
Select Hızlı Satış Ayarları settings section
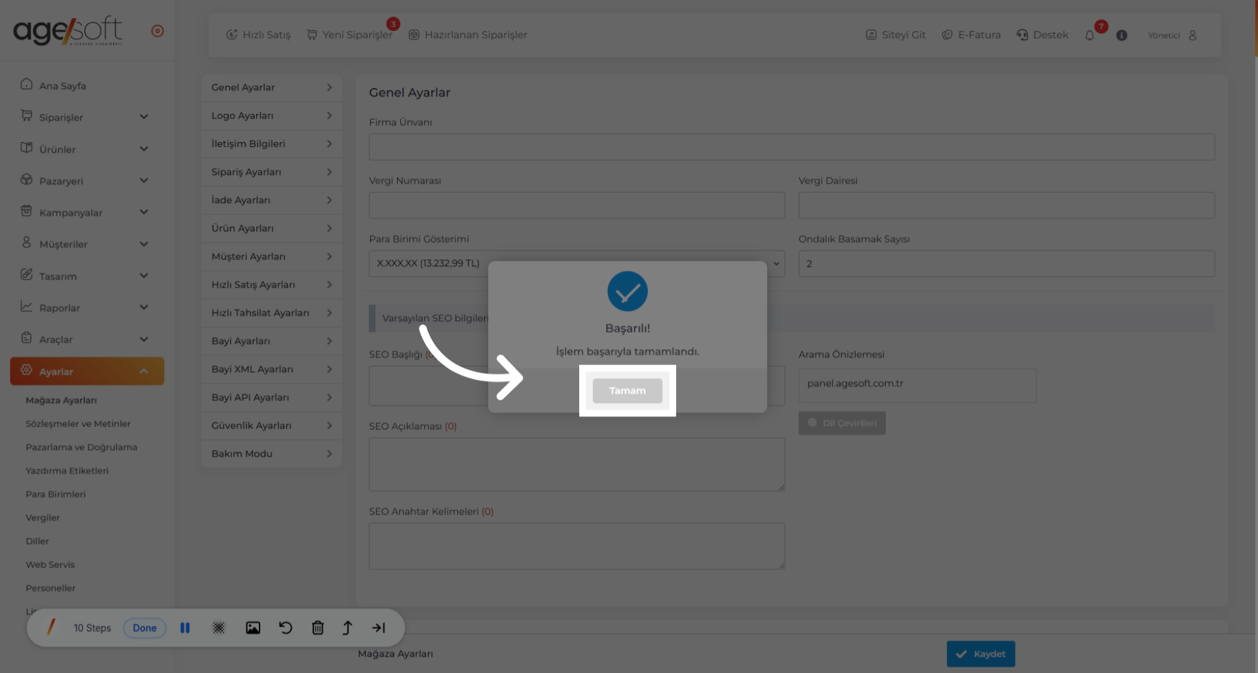coord(271,284)
